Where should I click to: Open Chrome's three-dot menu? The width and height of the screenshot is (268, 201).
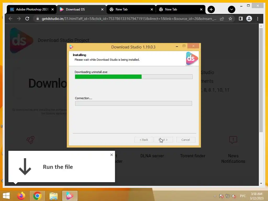[258, 19]
